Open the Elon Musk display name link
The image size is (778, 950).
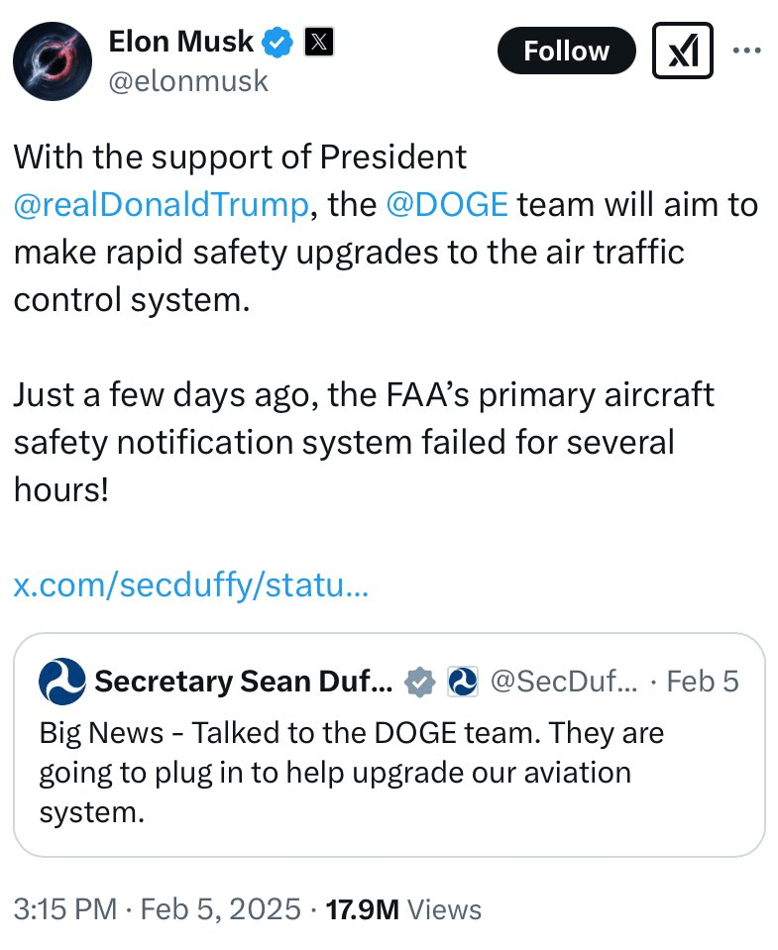coord(180,43)
